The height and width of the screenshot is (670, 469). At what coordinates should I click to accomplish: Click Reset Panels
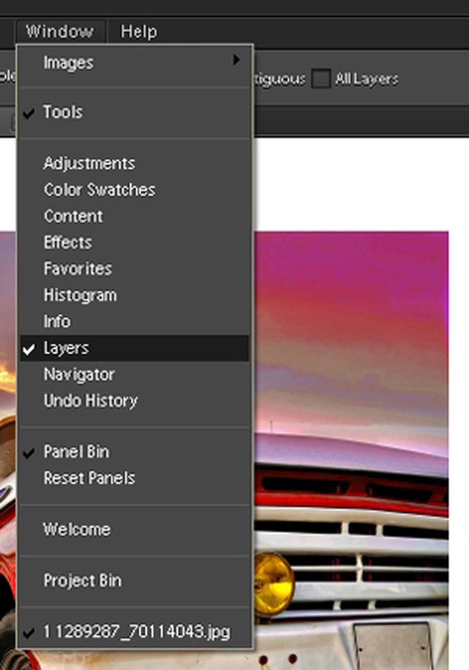(89, 478)
